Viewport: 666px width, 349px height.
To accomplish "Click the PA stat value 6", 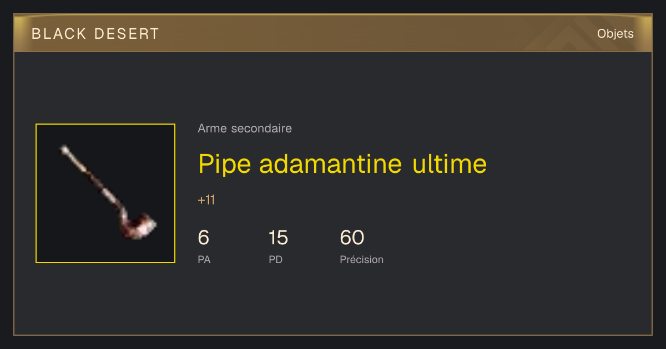I will click(x=204, y=238).
